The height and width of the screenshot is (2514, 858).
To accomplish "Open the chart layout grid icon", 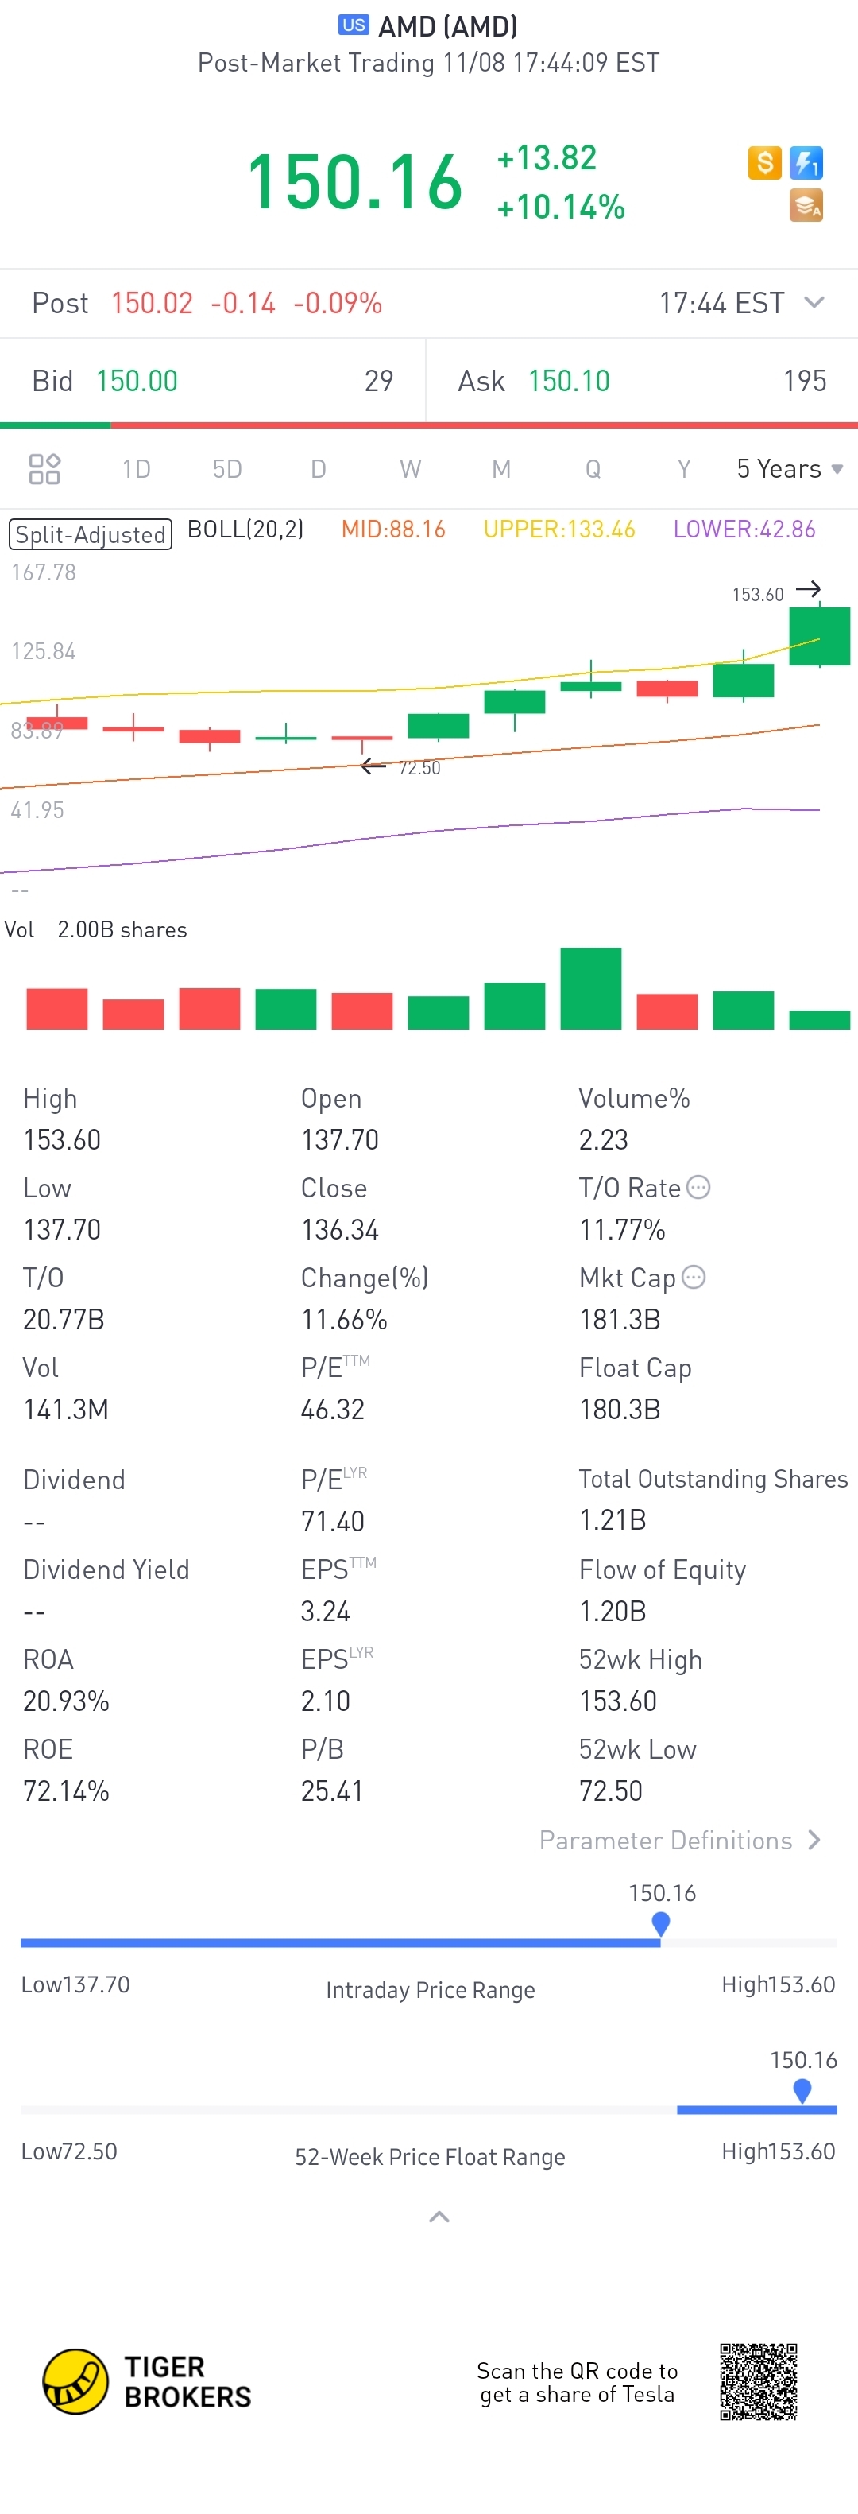I will click(x=44, y=469).
